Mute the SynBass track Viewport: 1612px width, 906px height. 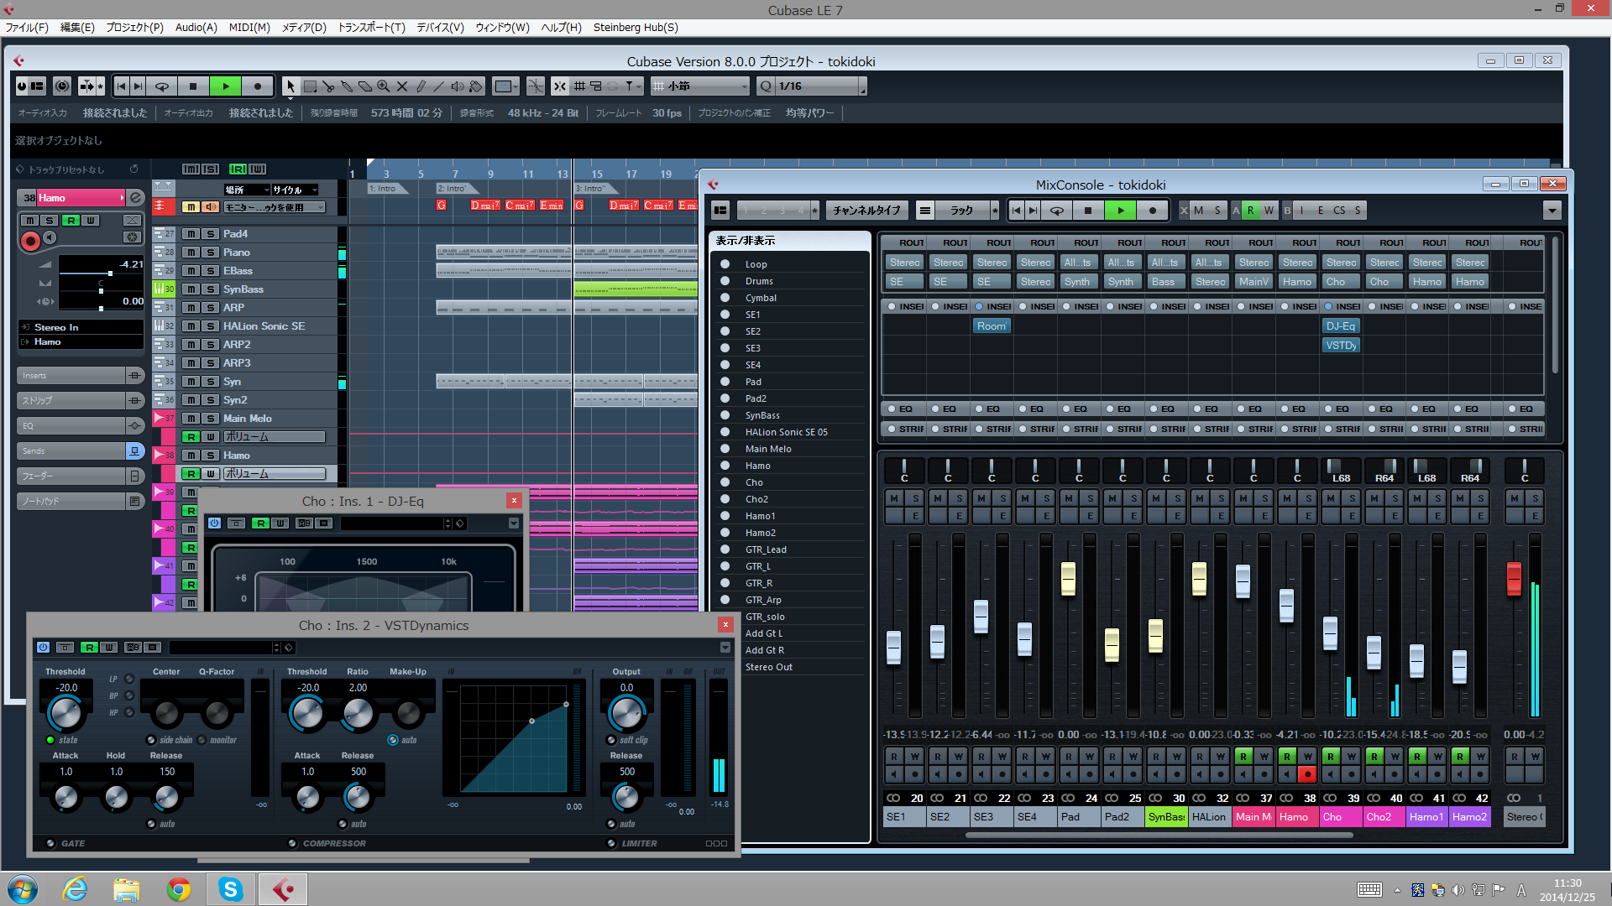click(x=191, y=289)
